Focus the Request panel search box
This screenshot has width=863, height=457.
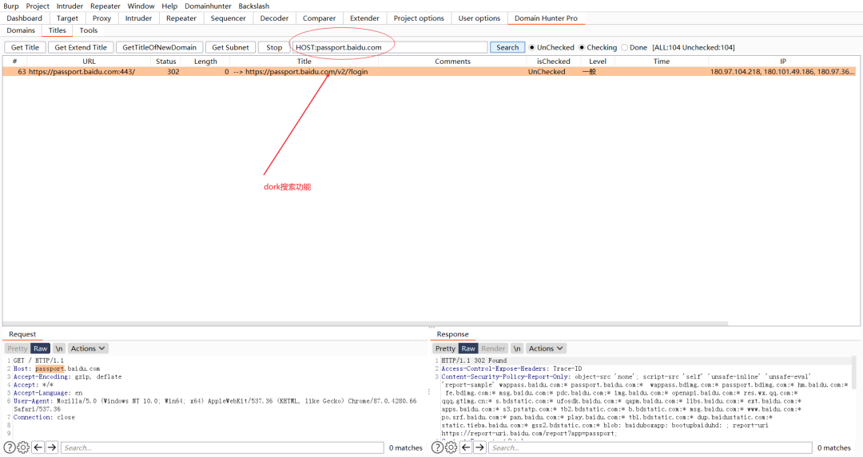click(222, 447)
